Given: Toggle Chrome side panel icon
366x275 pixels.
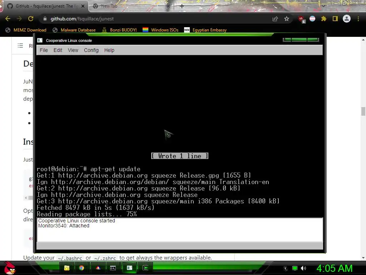Looking at the screenshot, I should [x=335, y=19].
